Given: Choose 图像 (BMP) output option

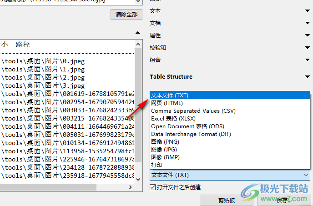Looking at the screenshot, I should [x=230, y=157].
